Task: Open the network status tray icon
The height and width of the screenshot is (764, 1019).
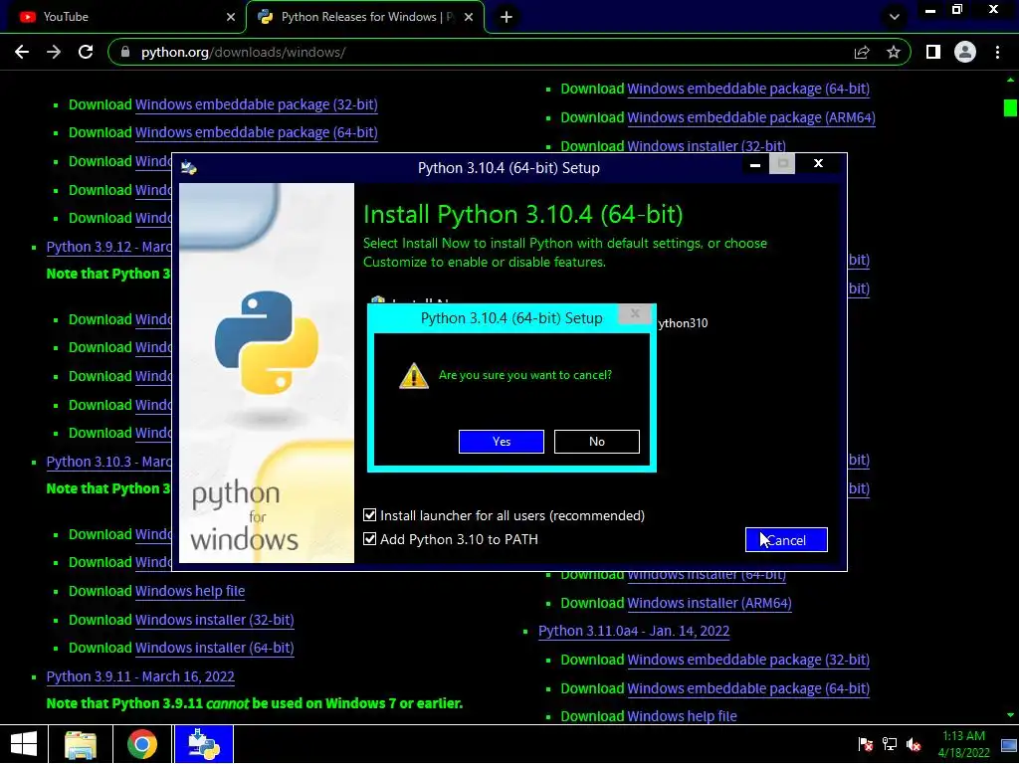Action: pos(889,744)
